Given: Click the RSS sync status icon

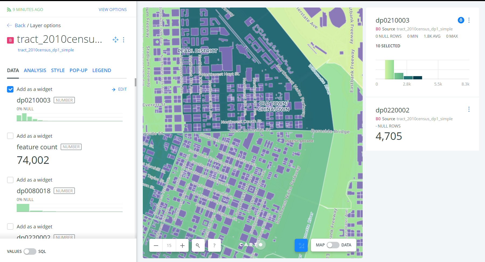Looking at the screenshot, I should click(9, 10).
